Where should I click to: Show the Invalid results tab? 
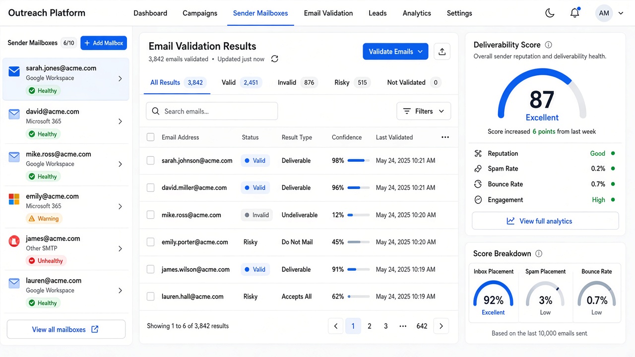(298, 83)
